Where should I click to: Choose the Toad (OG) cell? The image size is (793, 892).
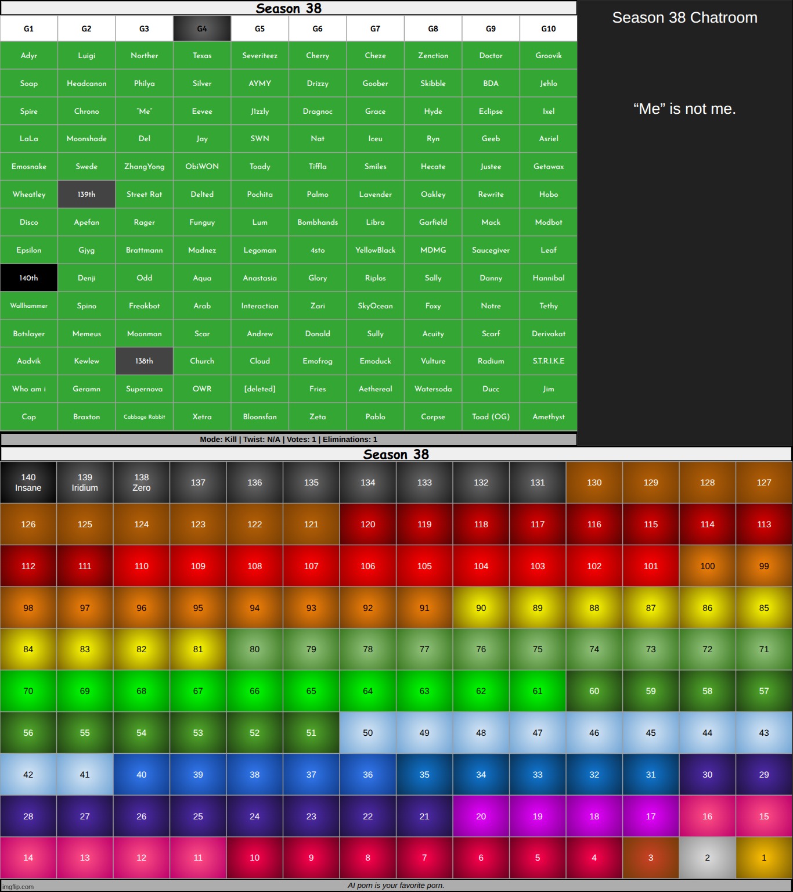pos(491,417)
